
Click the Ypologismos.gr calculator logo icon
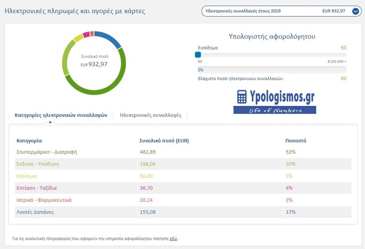tap(242, 97)
